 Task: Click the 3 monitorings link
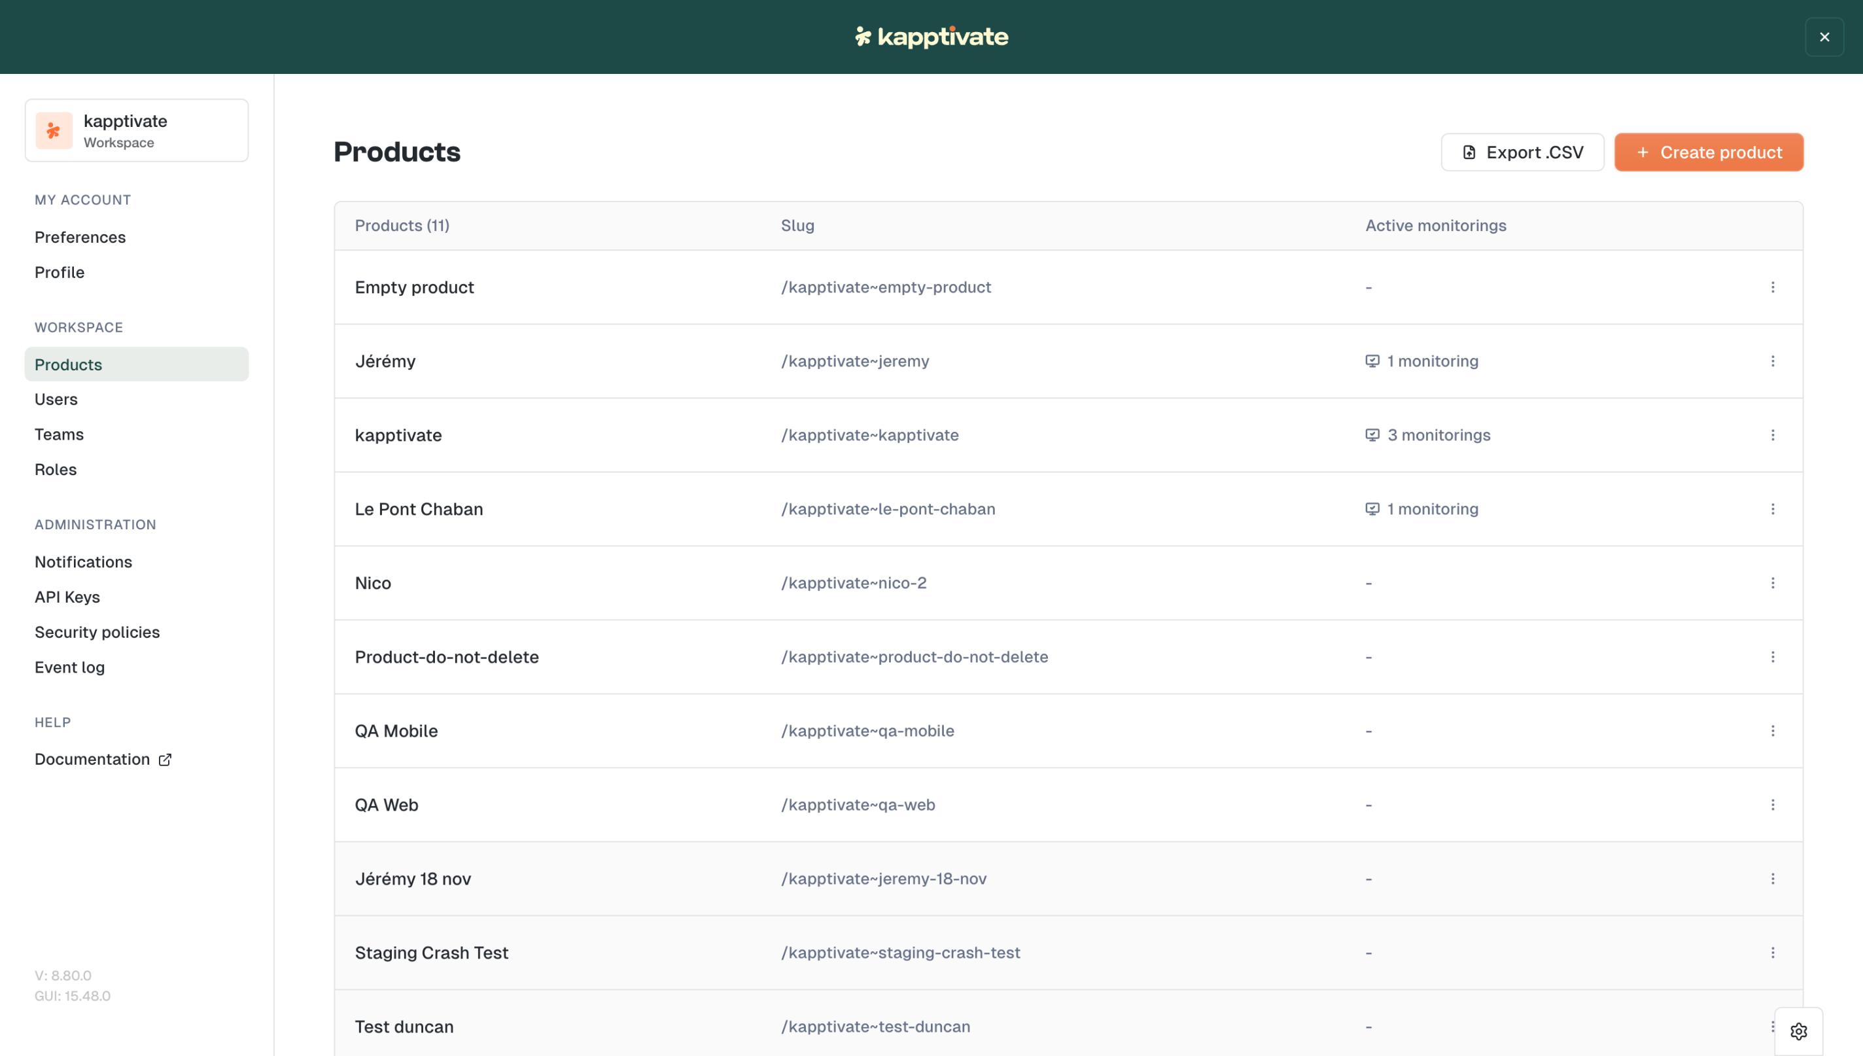tap(1438, 435)
